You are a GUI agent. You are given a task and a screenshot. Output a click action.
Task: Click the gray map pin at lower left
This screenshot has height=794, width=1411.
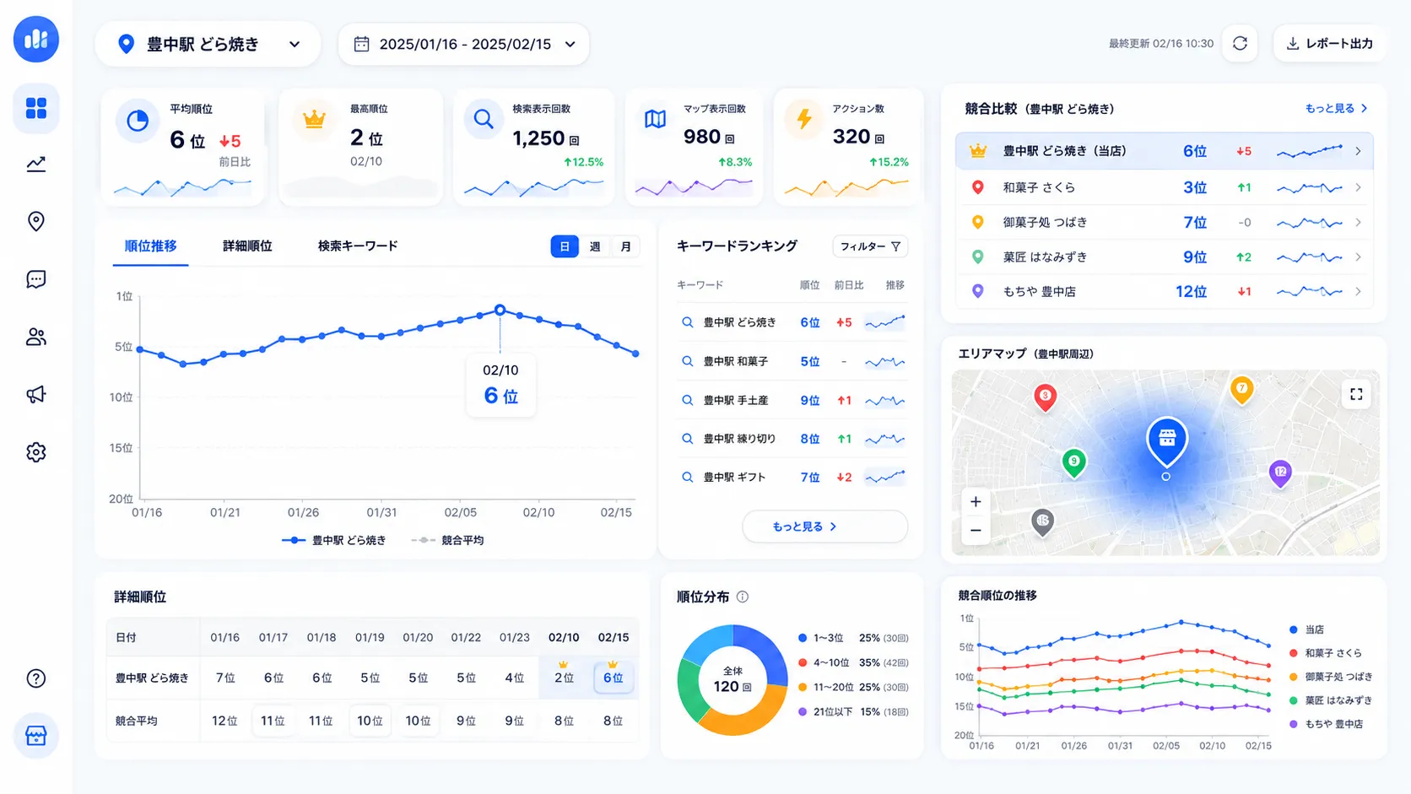(x=1043, y=522)
